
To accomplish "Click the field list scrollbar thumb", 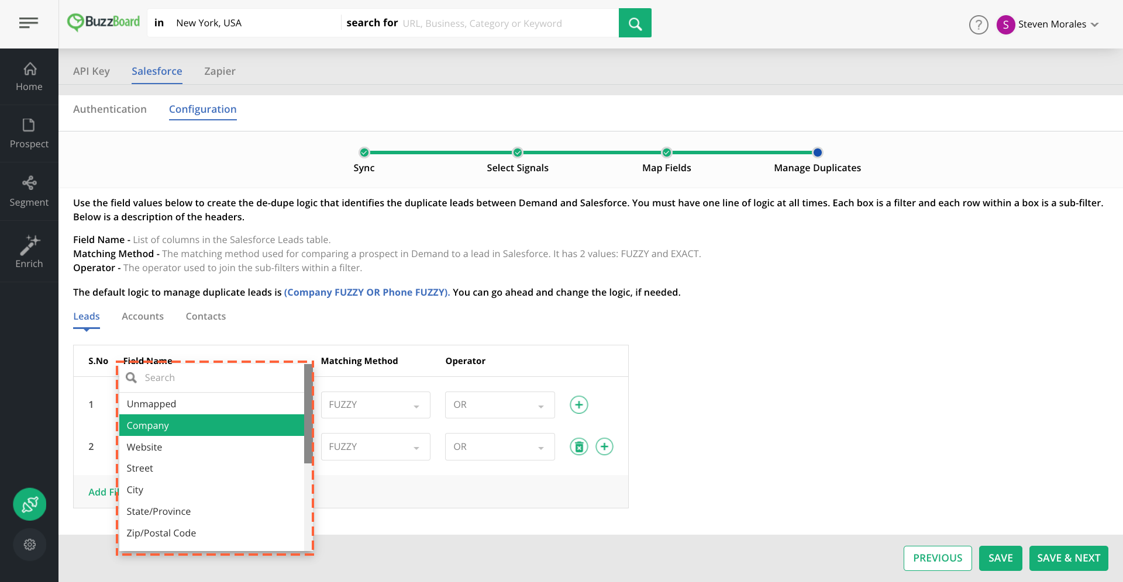I will [308, 414].
